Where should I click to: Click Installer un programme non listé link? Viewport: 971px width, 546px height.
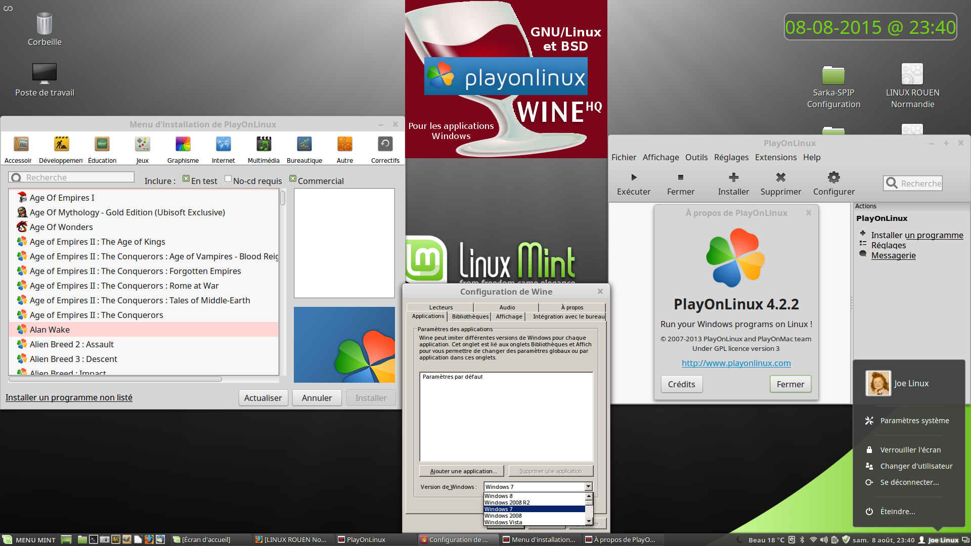point(69,397)
